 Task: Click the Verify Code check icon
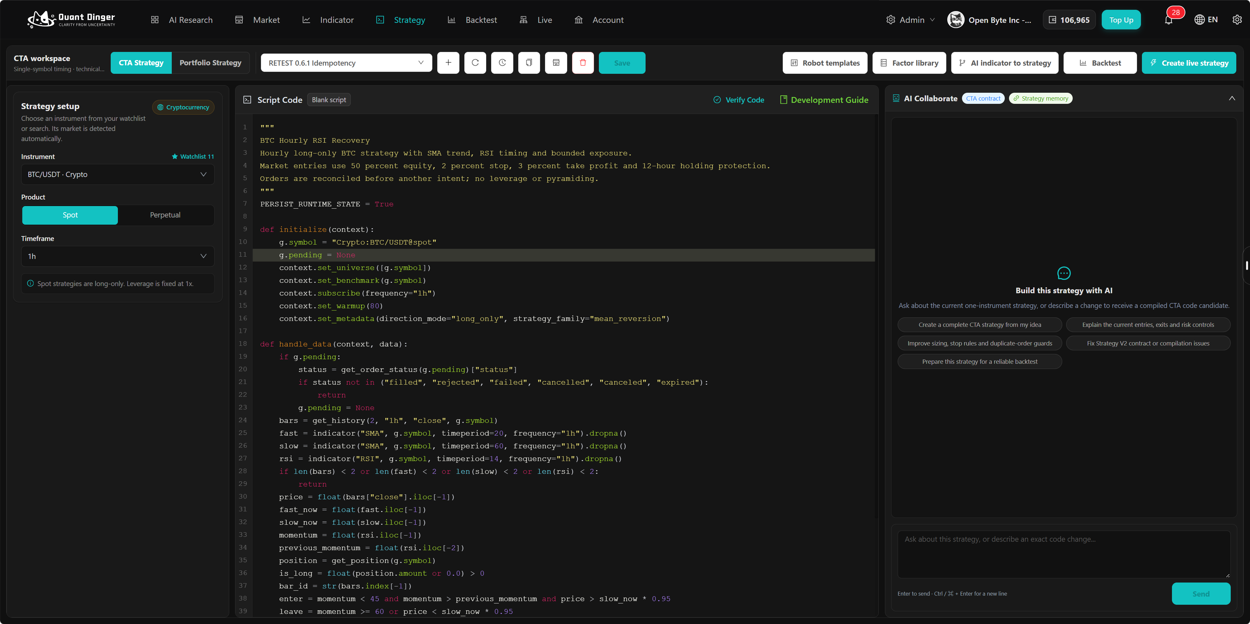tap(717, 100)
